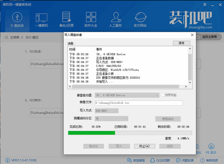Viewport: 224px width, 164px height.
Task: Expand the 隐藏启动分区 dropdown
Action: 125,119
